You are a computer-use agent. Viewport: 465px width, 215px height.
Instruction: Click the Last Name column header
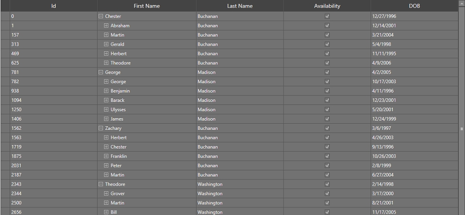click(240, 6)
